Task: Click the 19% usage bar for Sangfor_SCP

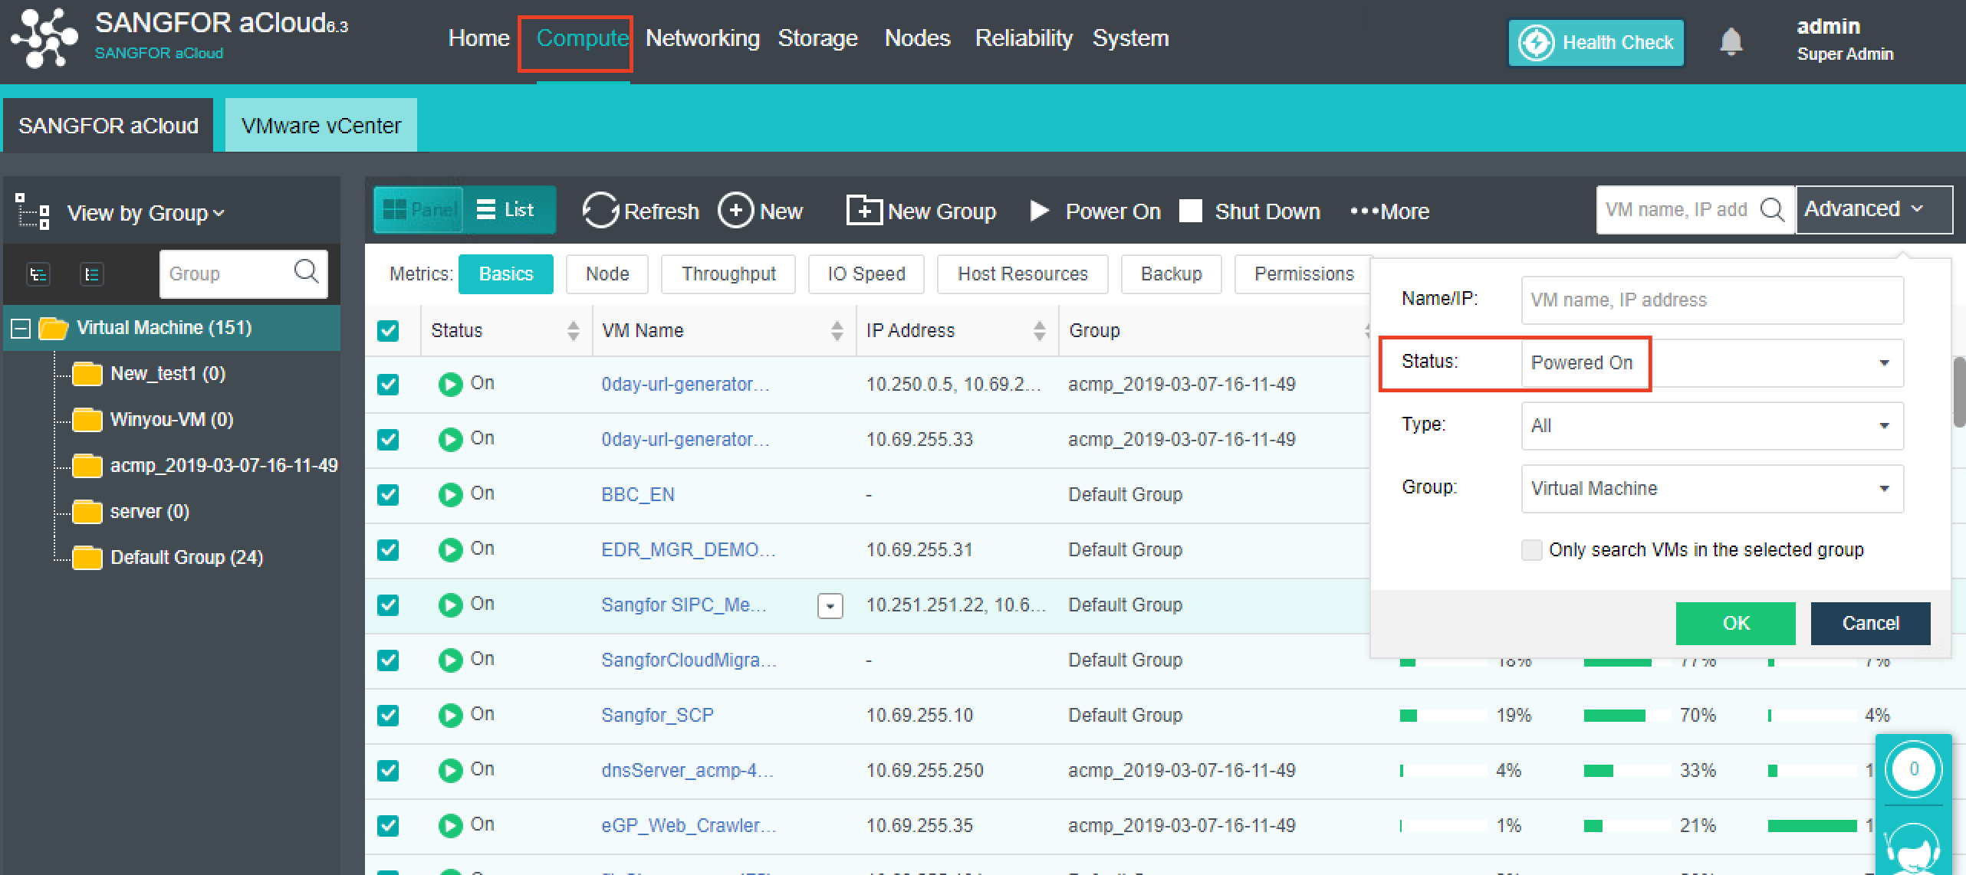Action: tap(1443, 716)
